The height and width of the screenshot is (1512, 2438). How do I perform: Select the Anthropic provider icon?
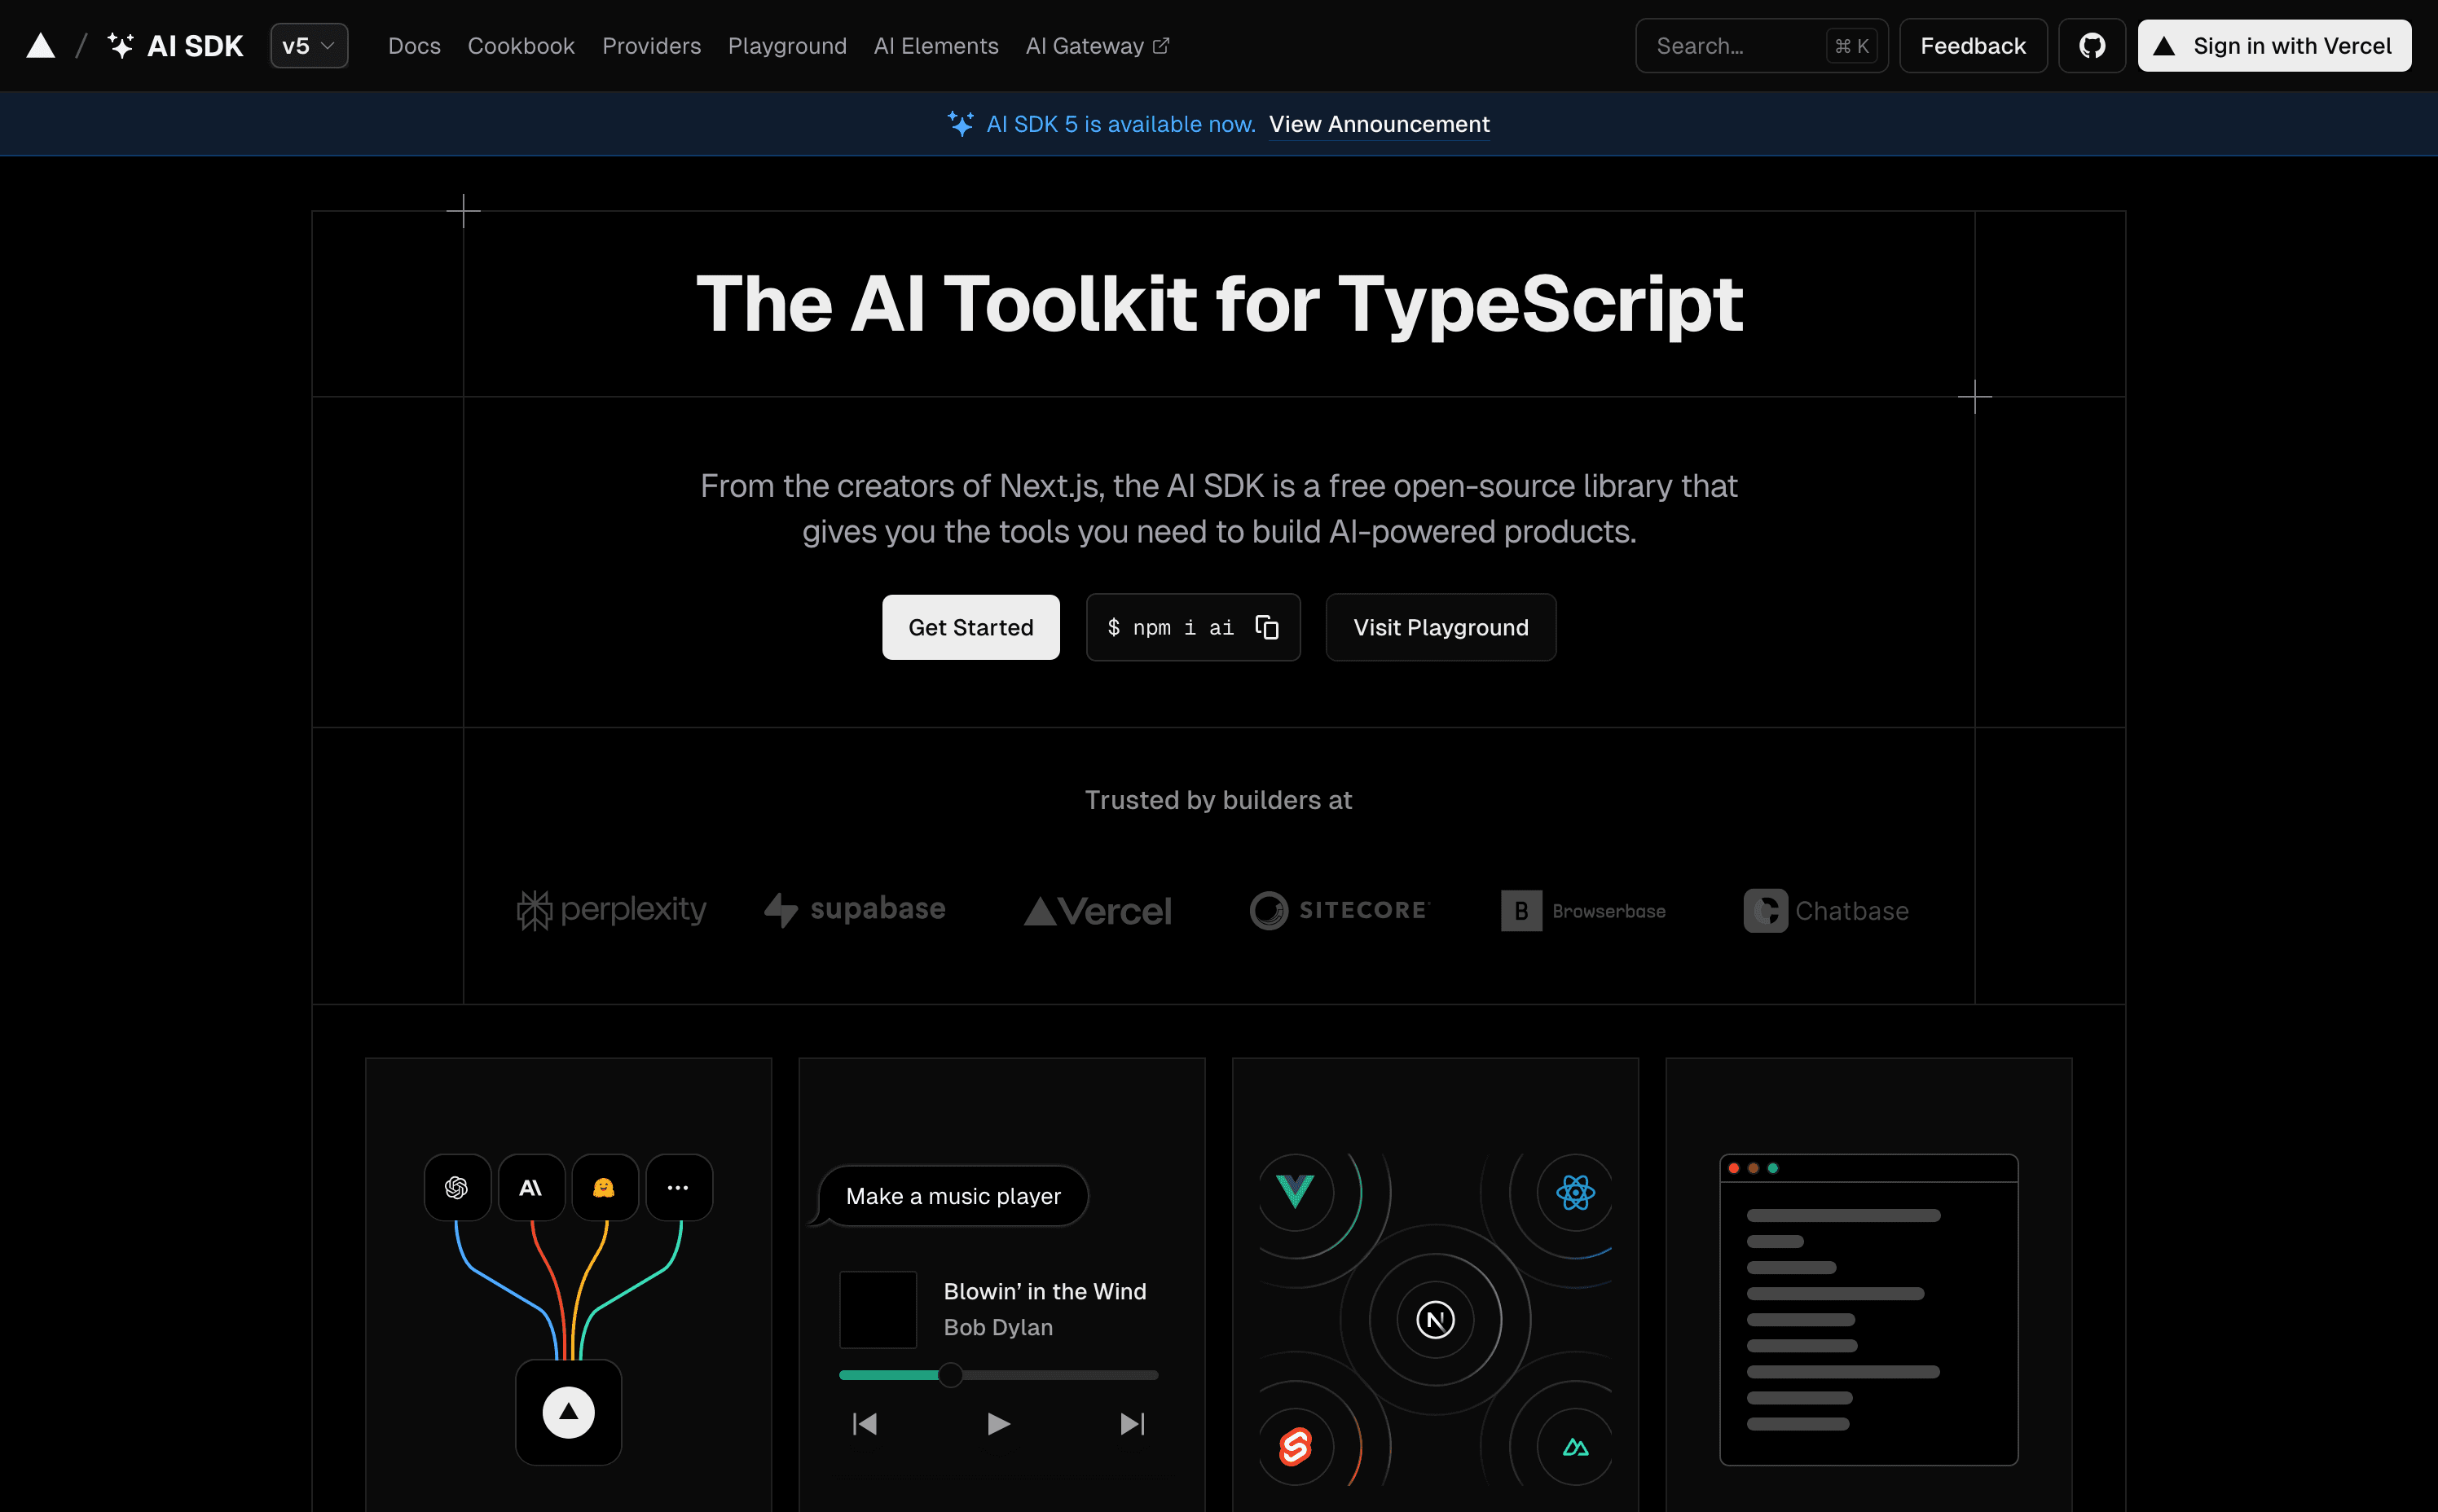click(531, 1187)
